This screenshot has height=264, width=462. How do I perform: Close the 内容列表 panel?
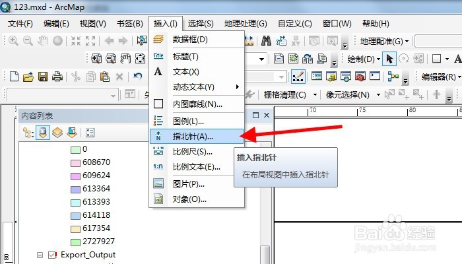tap(267, 115)
